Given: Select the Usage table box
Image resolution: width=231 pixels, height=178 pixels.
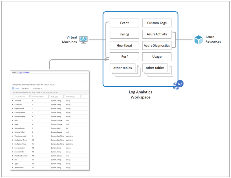Looking at the screenshot, I should coord(157,57).
